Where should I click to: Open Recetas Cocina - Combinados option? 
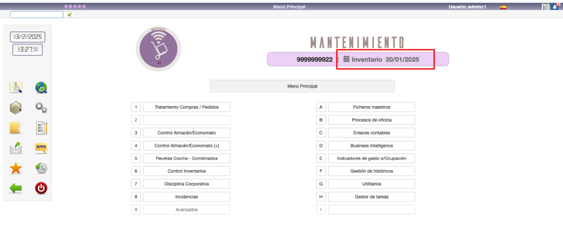186,158
